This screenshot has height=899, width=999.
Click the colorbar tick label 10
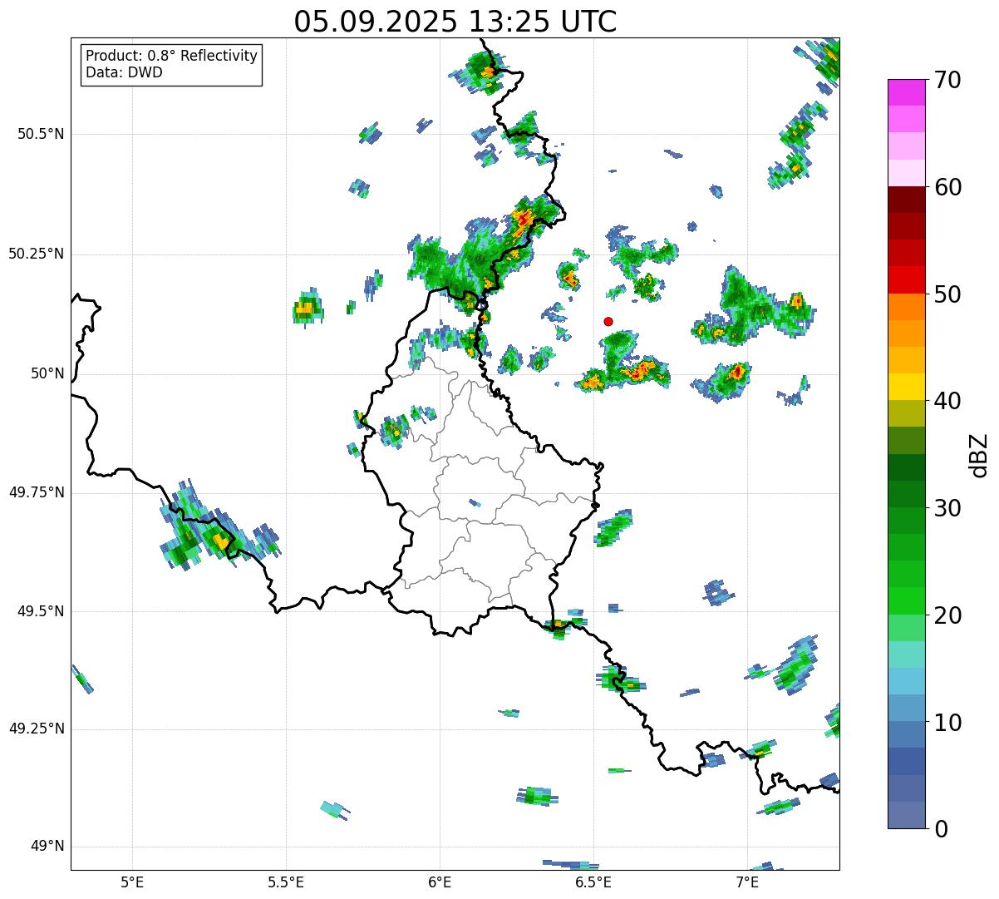tap(947, 722)
